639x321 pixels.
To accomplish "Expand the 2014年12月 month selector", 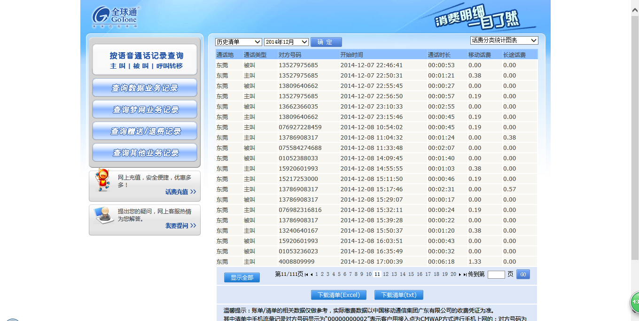I will tap(286, 42).
